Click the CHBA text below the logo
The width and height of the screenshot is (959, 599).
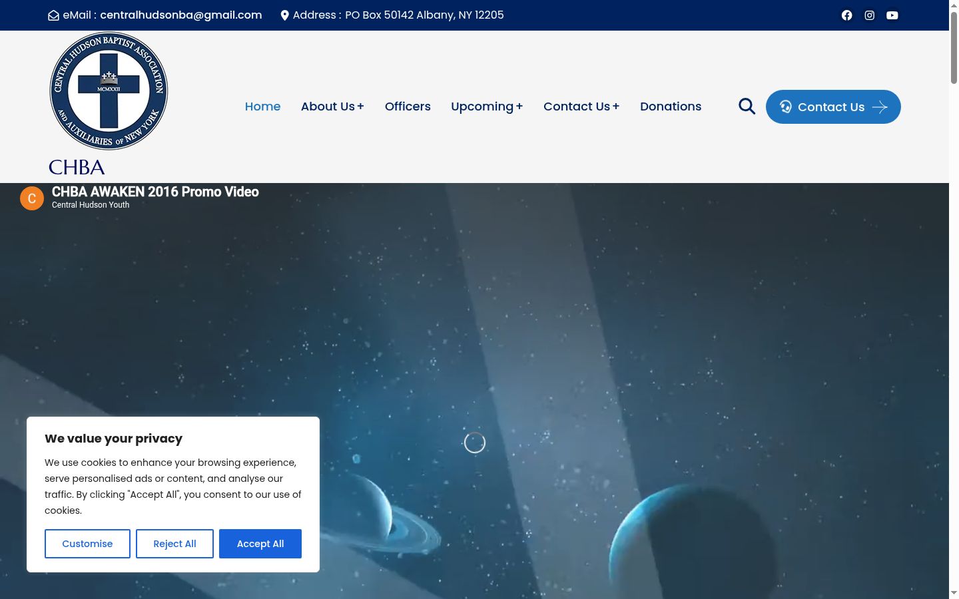coord(77,167)
